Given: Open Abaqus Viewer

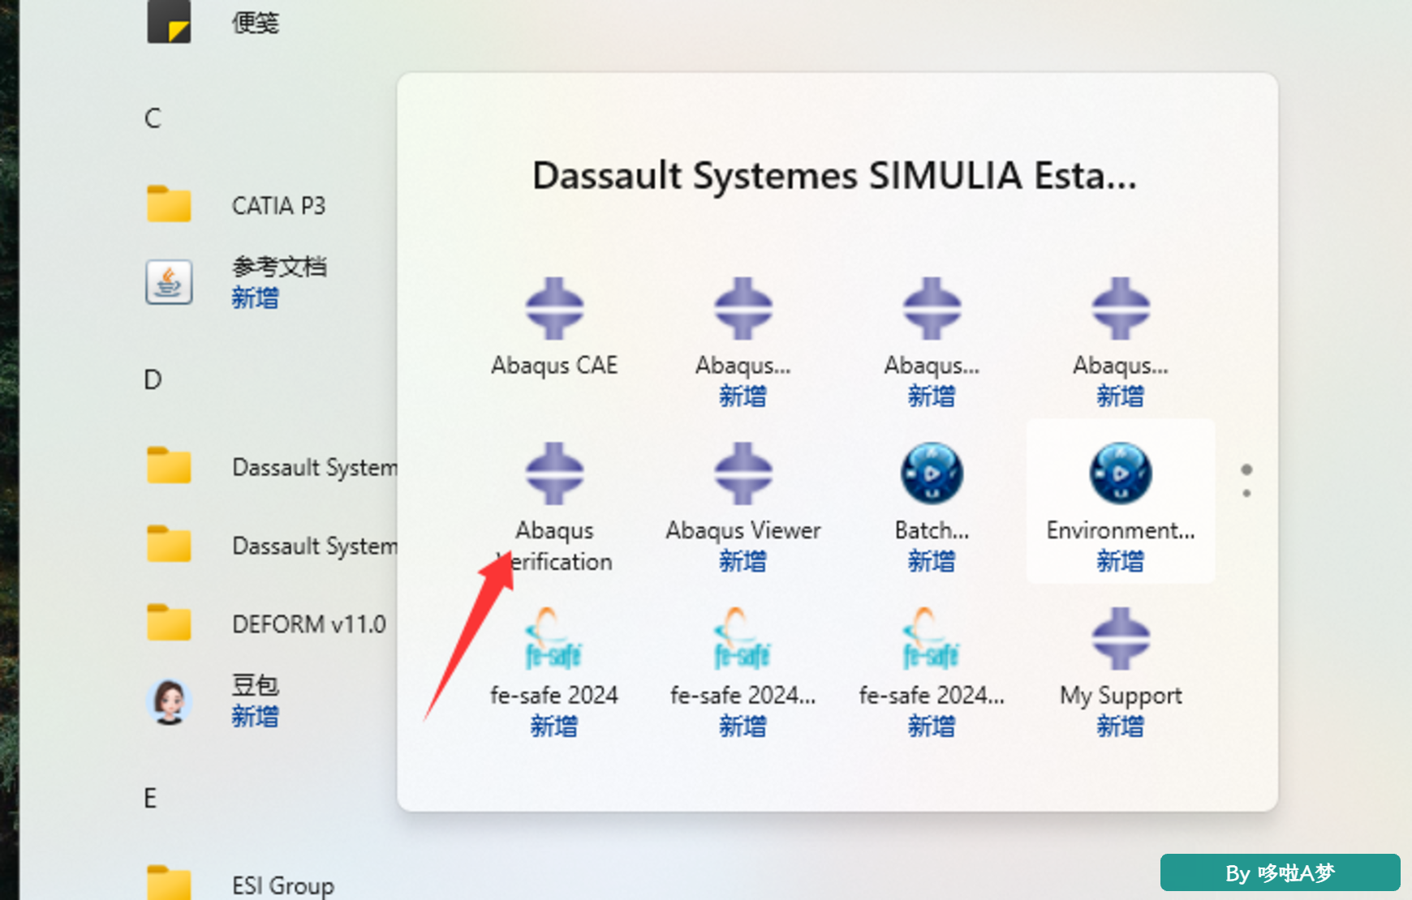Looking at the screenshot, I should pyautogui.click(x=743, y=508).
